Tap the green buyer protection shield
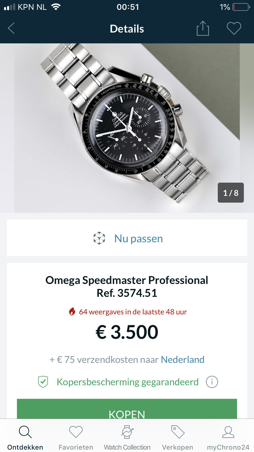Screen dimensions: 254x452 click(x=43, y=382)
